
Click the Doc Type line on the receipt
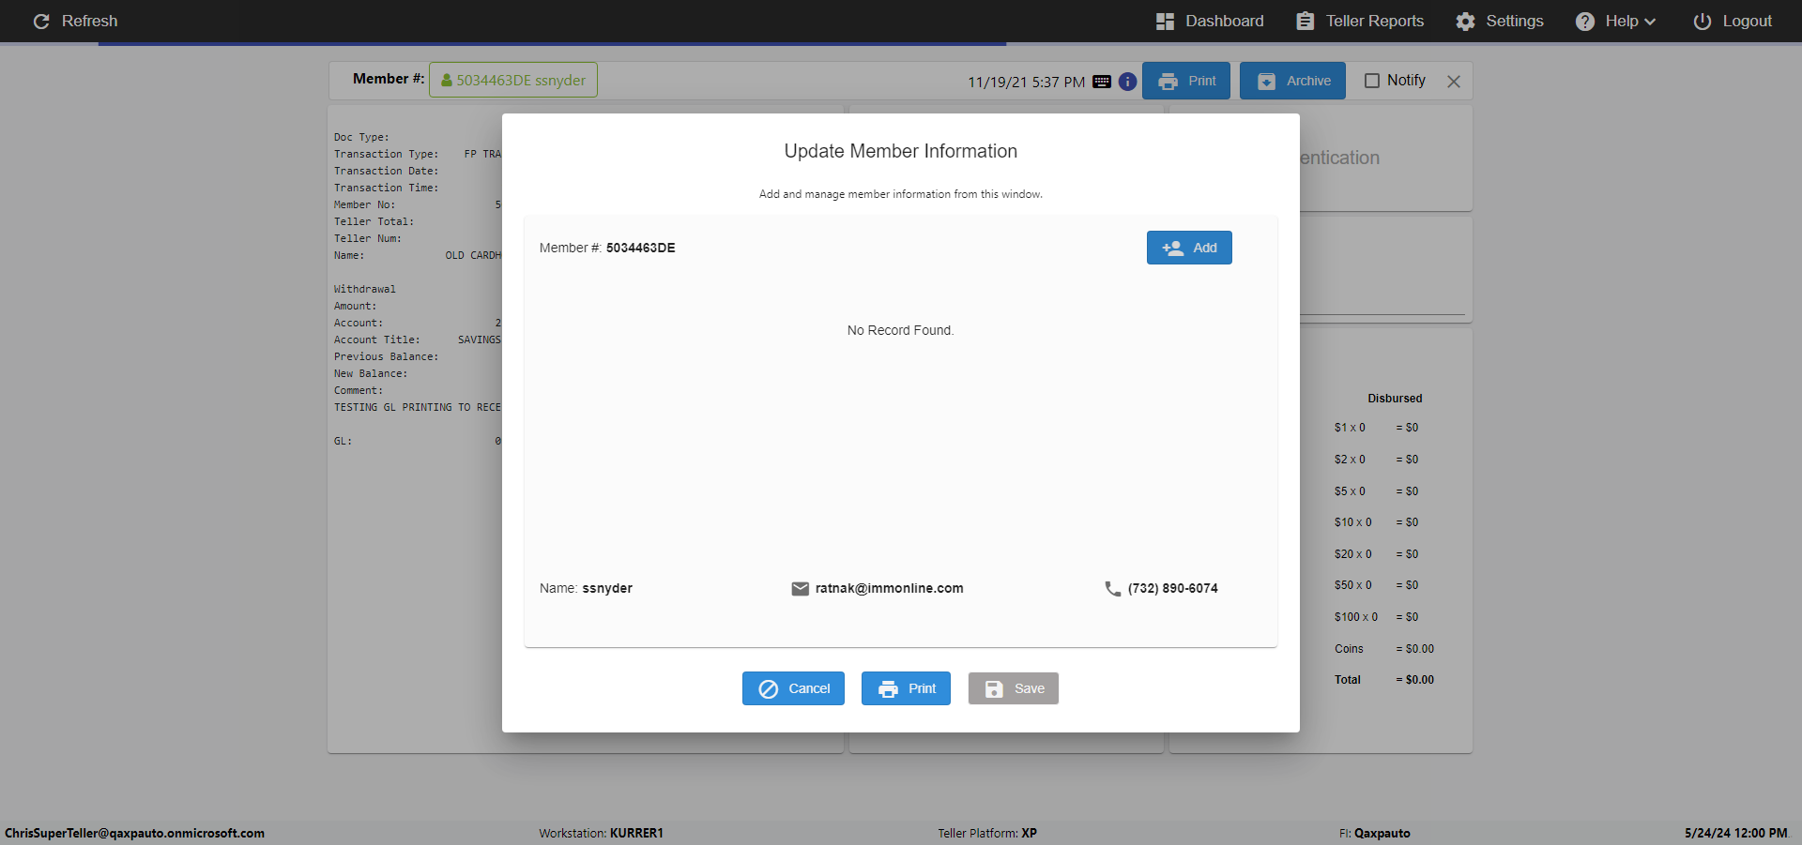tap(361, 137)
